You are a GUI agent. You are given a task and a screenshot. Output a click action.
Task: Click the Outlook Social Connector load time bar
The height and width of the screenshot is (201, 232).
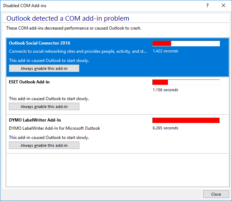tap(186, 43)
